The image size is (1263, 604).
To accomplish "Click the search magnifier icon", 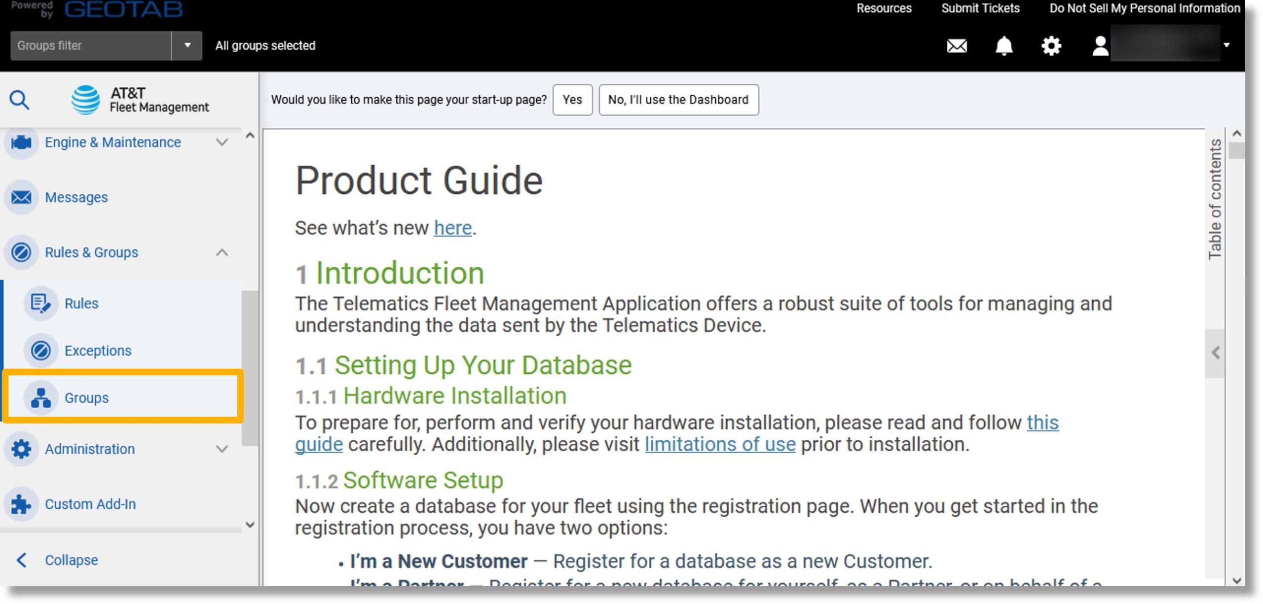I will (x=20, y=100).
